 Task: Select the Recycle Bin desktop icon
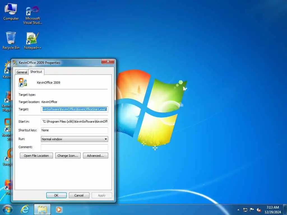(11, 40)
